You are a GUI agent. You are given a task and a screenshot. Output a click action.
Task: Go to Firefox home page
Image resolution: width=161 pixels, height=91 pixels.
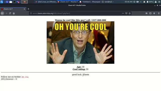[x=14, y=13]
